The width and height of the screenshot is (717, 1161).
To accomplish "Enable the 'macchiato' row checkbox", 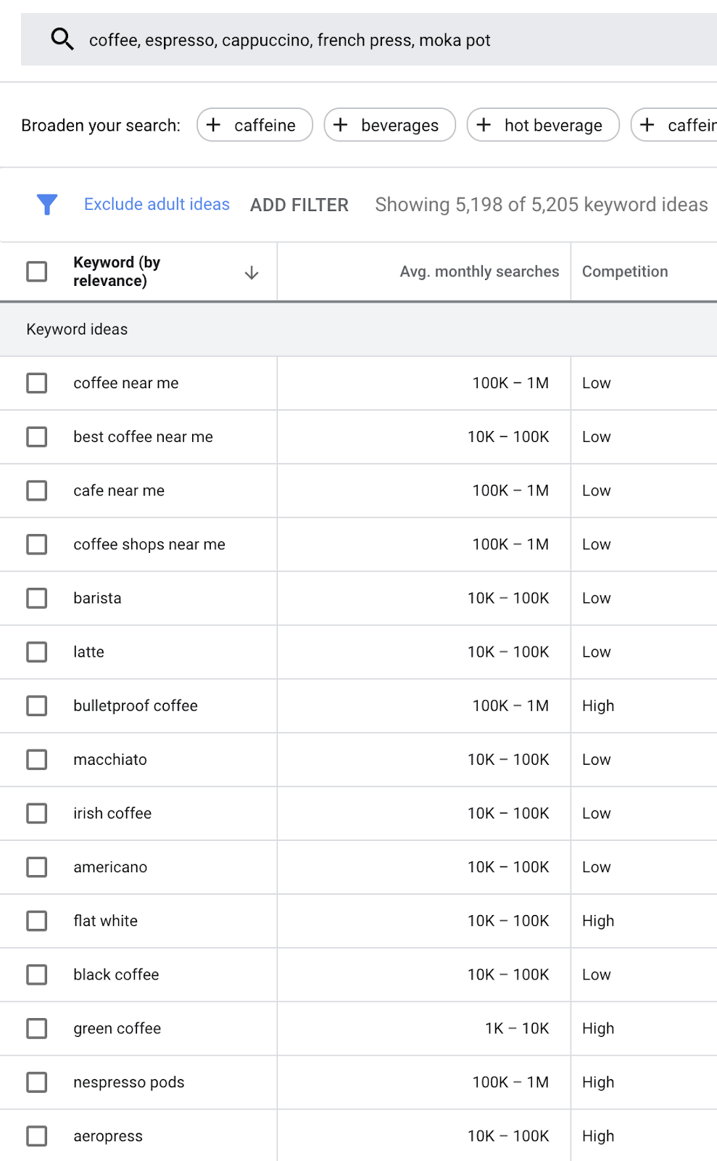I will tap(37, 760).
